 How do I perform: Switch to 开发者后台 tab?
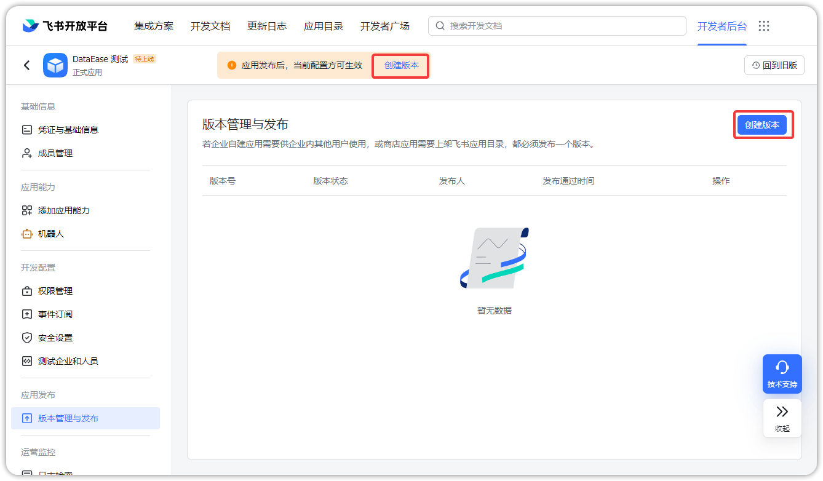point(722,26)
